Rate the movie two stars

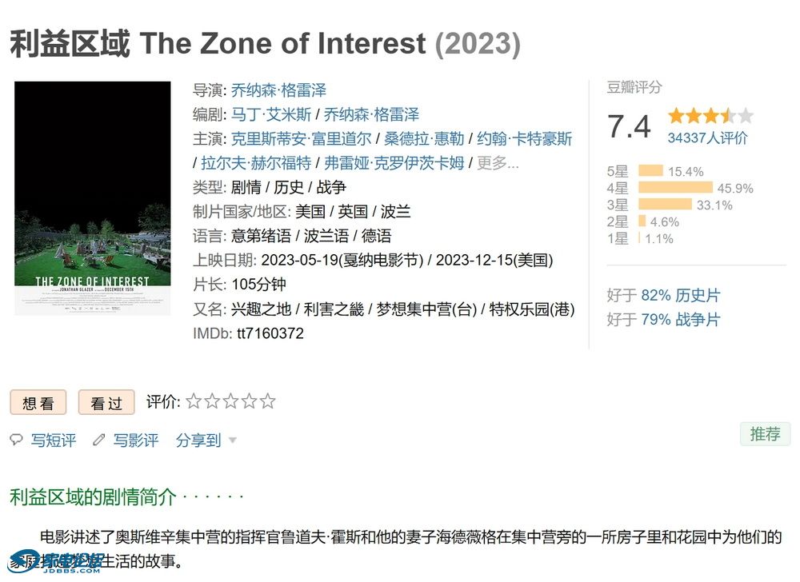[212, 401]
